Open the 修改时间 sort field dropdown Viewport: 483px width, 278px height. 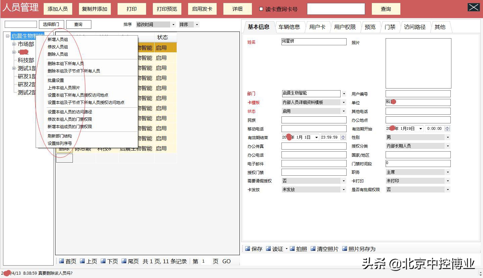tap(173, 24)
